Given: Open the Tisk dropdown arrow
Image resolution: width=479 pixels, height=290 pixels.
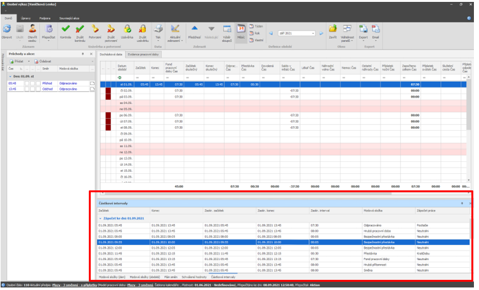Looking at the screenshot, I should pos(158,41).
